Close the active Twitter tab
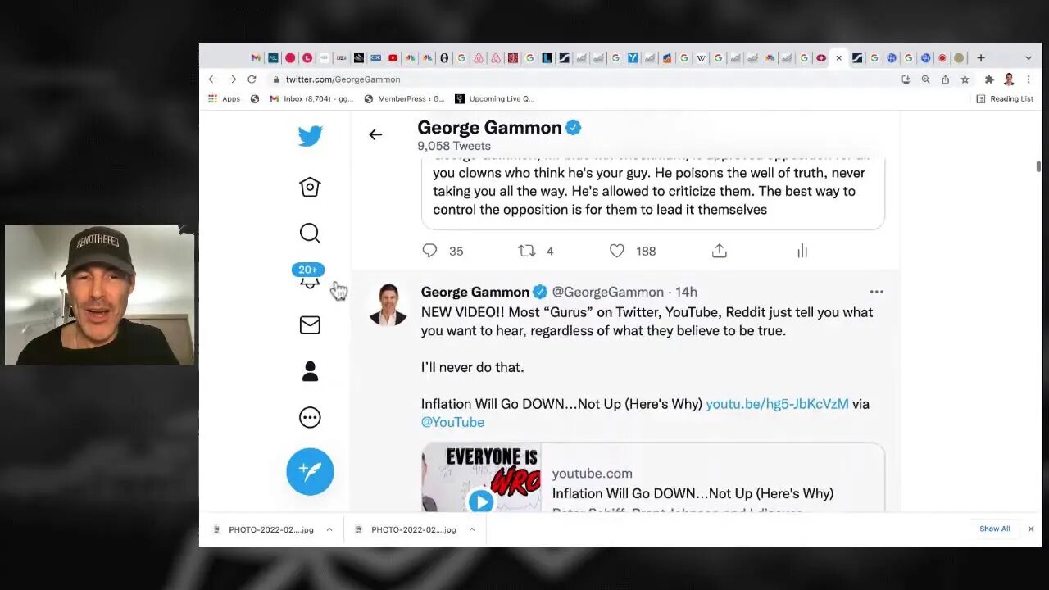 click(838, 58)
